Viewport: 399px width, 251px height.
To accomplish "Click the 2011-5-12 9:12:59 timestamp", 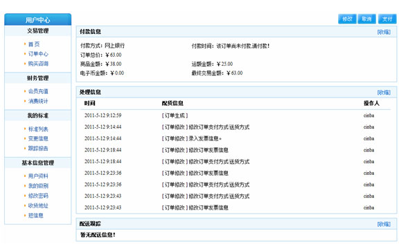I will click(103, 115).
